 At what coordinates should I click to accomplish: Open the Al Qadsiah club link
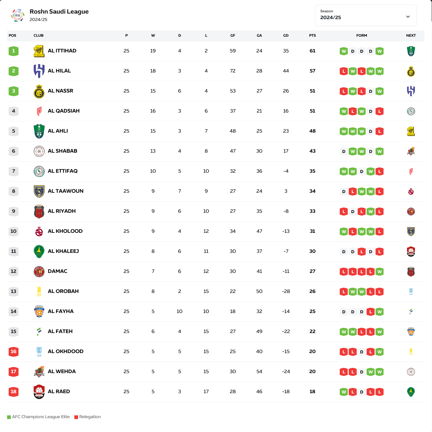[64, 111]
